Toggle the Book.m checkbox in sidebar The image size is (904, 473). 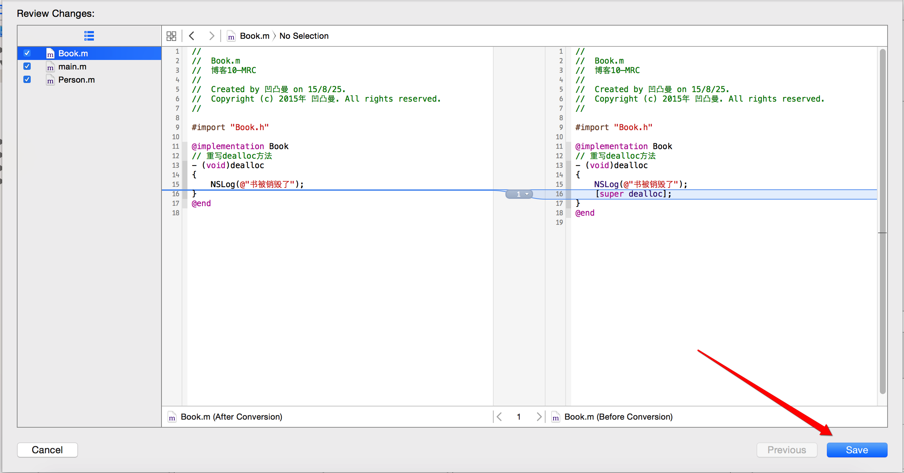(27, 53)
